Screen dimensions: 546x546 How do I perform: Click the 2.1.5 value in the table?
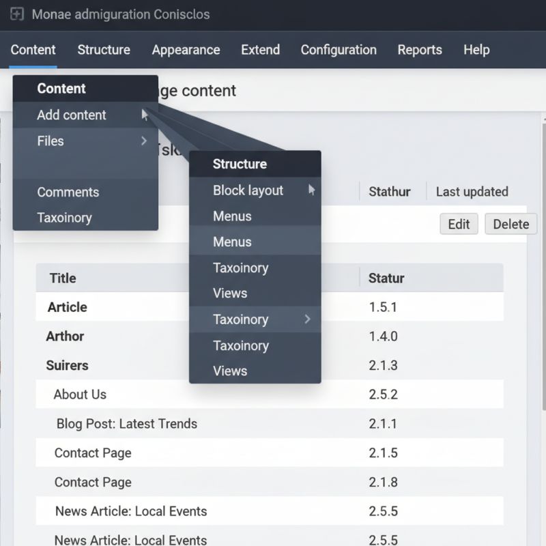point(383,453)
